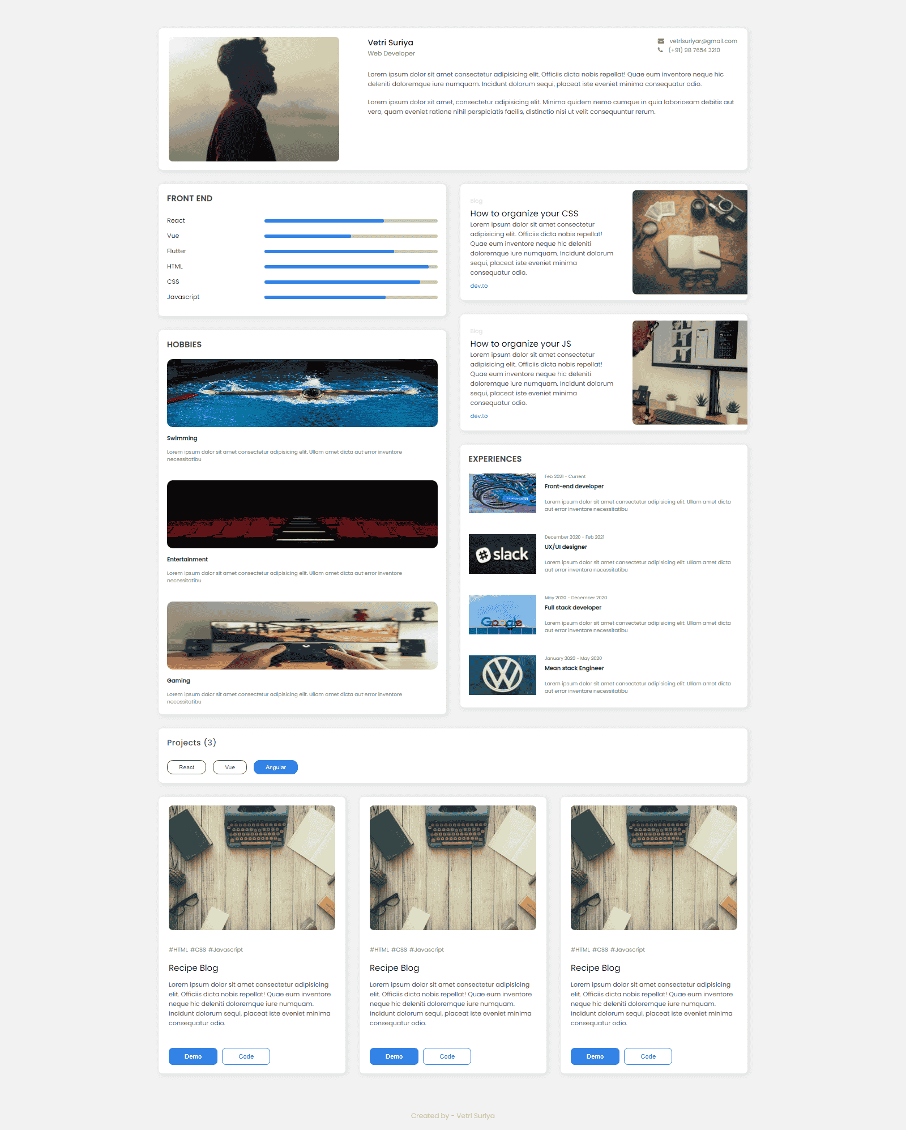
Task: Open the Gaming hobby controller image
Action: click(302, 636)
